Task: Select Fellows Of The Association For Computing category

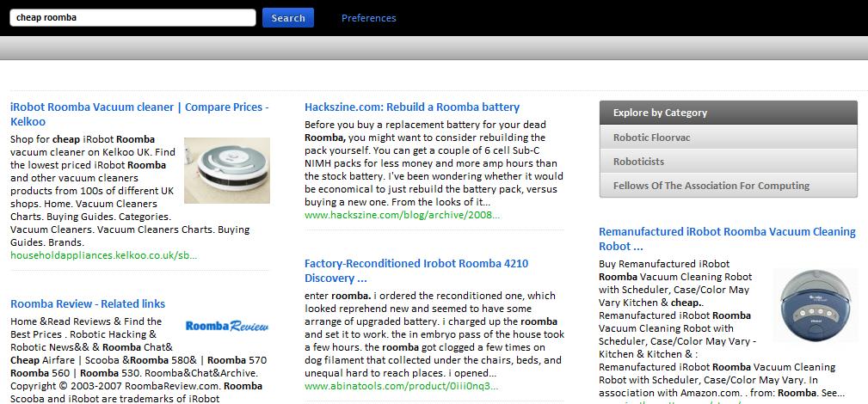Action: [729, 186]
